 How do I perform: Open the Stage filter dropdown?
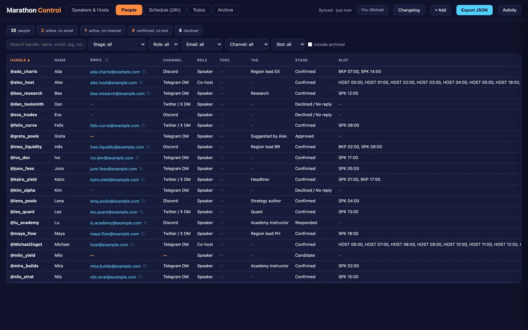(x=117, y=44)
